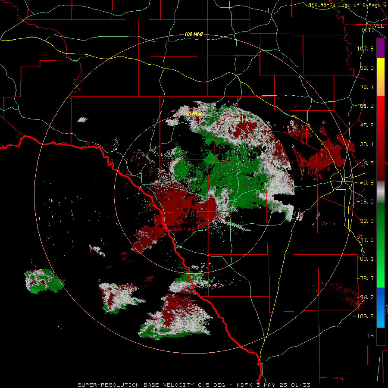Viewport: 388px width, 388px height.
Task: Select the -0.9 legend value
Action: tap(367, 183)
